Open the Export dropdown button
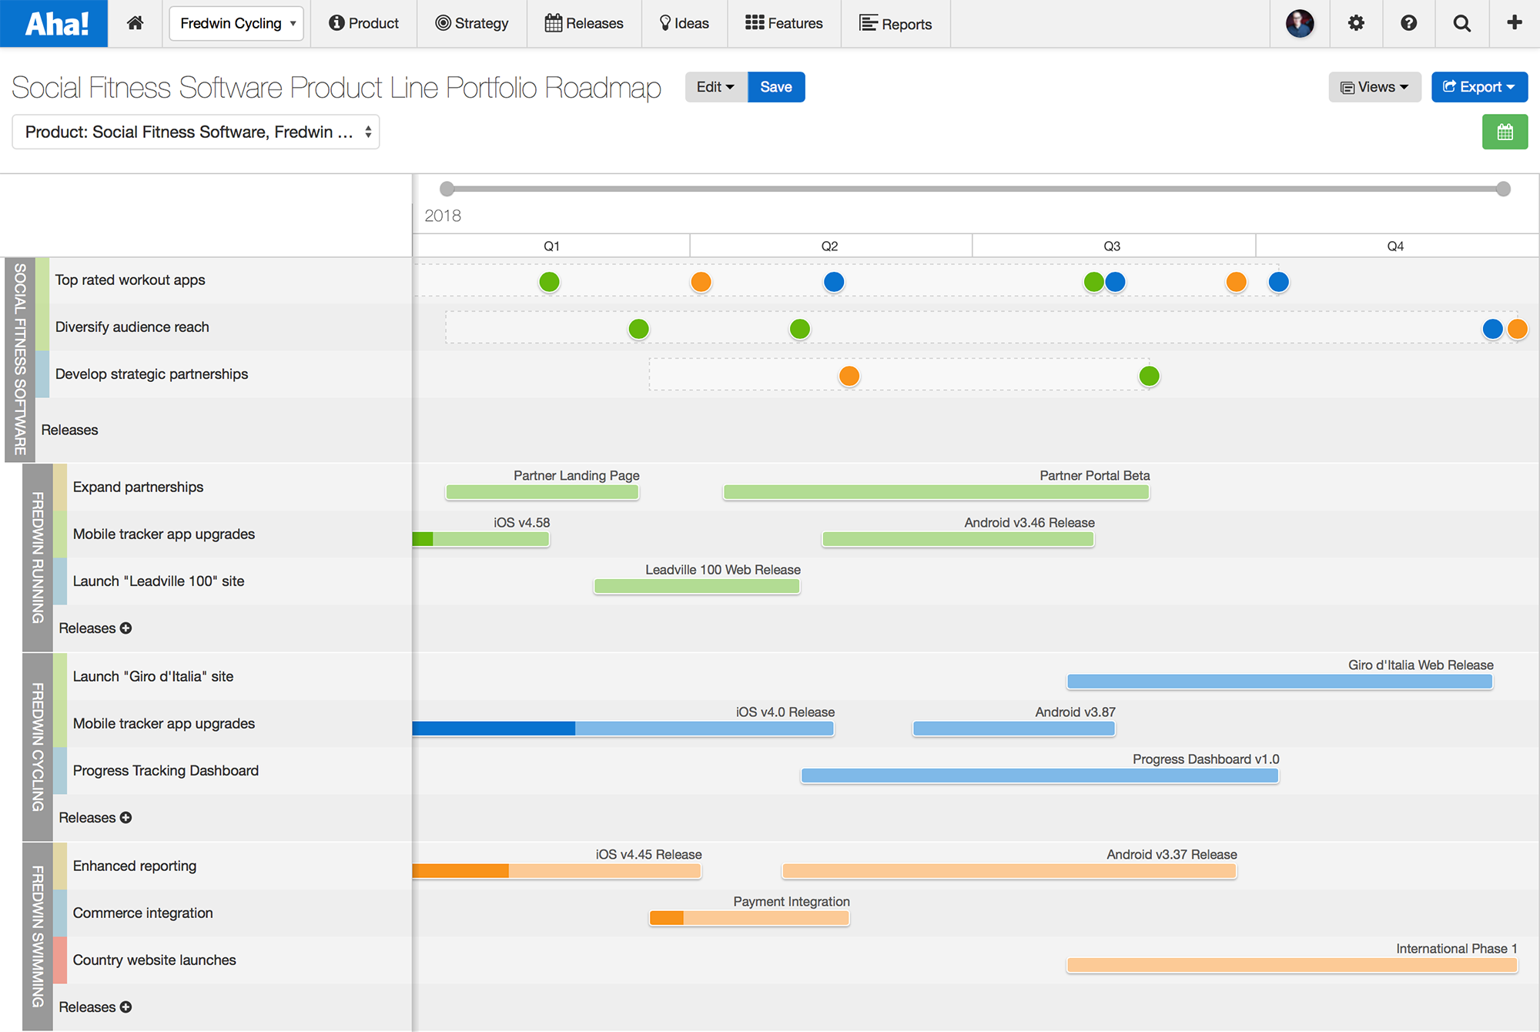 pyautogui.click(x=1479, y=86)
